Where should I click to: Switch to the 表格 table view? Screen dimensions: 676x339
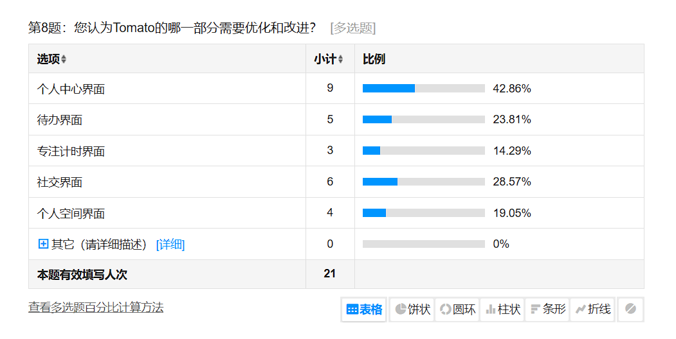(x=364, y=309)
